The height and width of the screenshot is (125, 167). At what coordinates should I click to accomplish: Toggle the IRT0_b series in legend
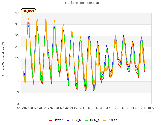coord(92,120)
